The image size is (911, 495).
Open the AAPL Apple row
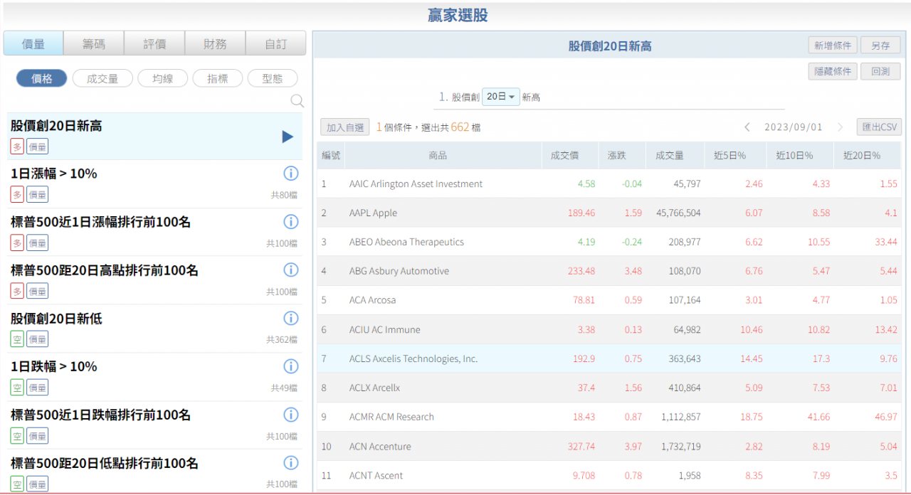pyautogui.click(x=373, y=213)
